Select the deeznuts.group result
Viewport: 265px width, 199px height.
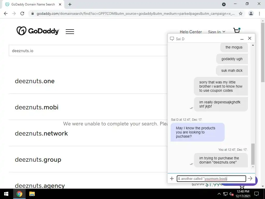pos(38,160)
